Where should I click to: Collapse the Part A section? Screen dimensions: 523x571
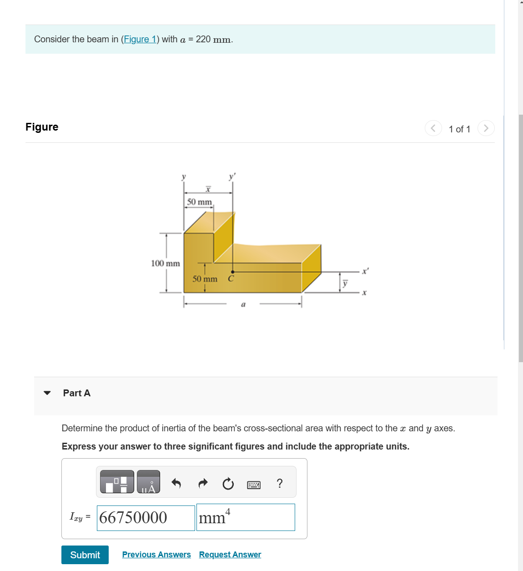[47, 393]
